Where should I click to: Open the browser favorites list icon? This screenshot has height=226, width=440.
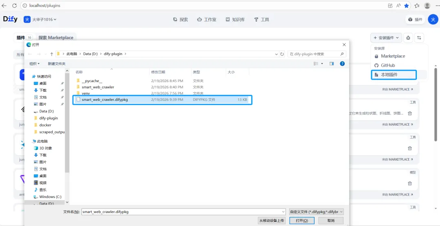tap(417, 5)
